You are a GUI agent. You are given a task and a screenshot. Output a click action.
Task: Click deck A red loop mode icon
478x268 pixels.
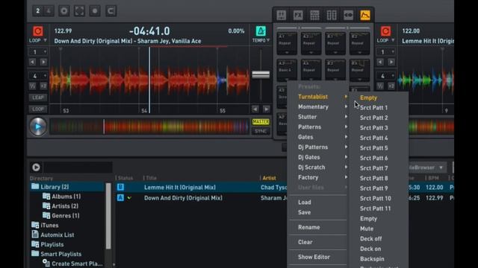point(38,31)
